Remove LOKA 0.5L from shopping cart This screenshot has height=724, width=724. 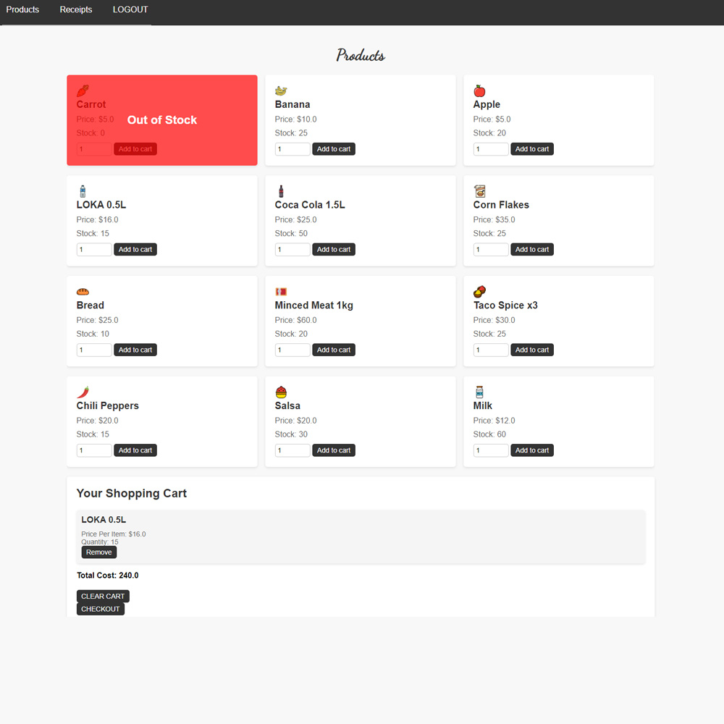[98, 552]
